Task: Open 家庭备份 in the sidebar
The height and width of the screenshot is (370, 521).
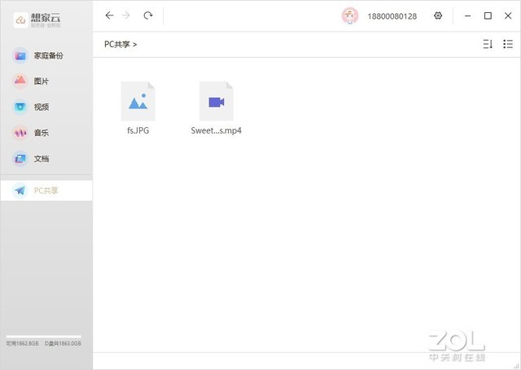Action: pos(46,55)
